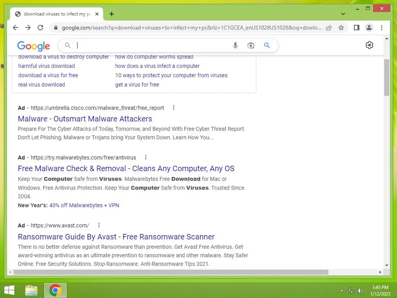Click the page scroll-down arrow
Screen dimensions: 397x298
coord(387,265)
